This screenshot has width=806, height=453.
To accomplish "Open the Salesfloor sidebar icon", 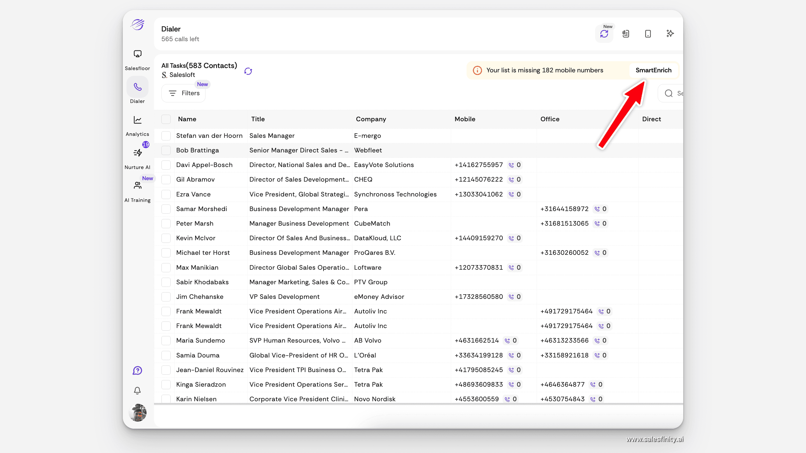I will coord(137,54).
